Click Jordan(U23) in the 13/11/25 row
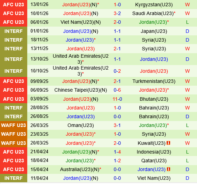This screenshot has width=197, height=184. pos(81,49)
